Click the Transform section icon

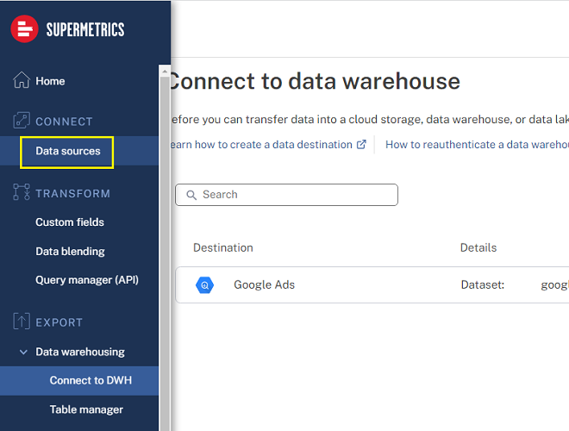[22, 192]
